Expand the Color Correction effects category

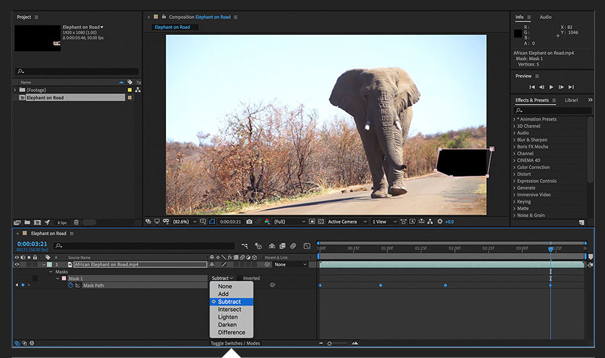click(x=515, y=168)
